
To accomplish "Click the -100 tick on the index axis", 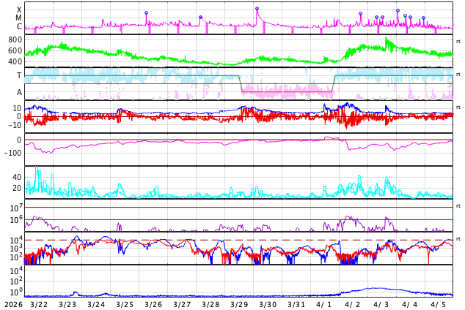I will (x=12, y=153).
